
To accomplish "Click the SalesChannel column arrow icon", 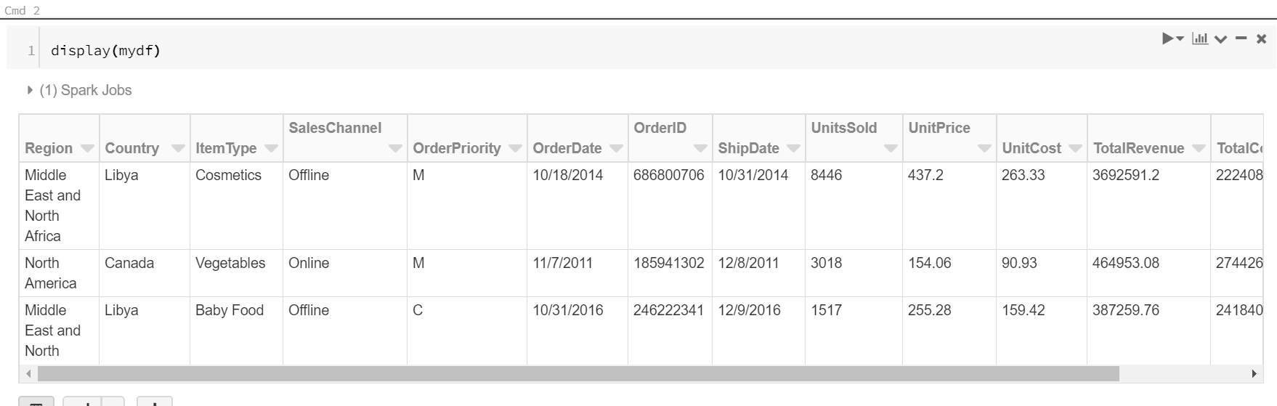I will click(395, 148).
